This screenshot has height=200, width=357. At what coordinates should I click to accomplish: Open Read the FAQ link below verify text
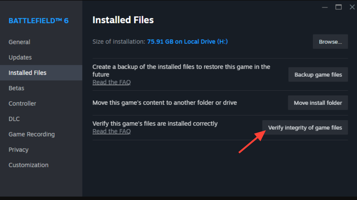tap(112, 131)
